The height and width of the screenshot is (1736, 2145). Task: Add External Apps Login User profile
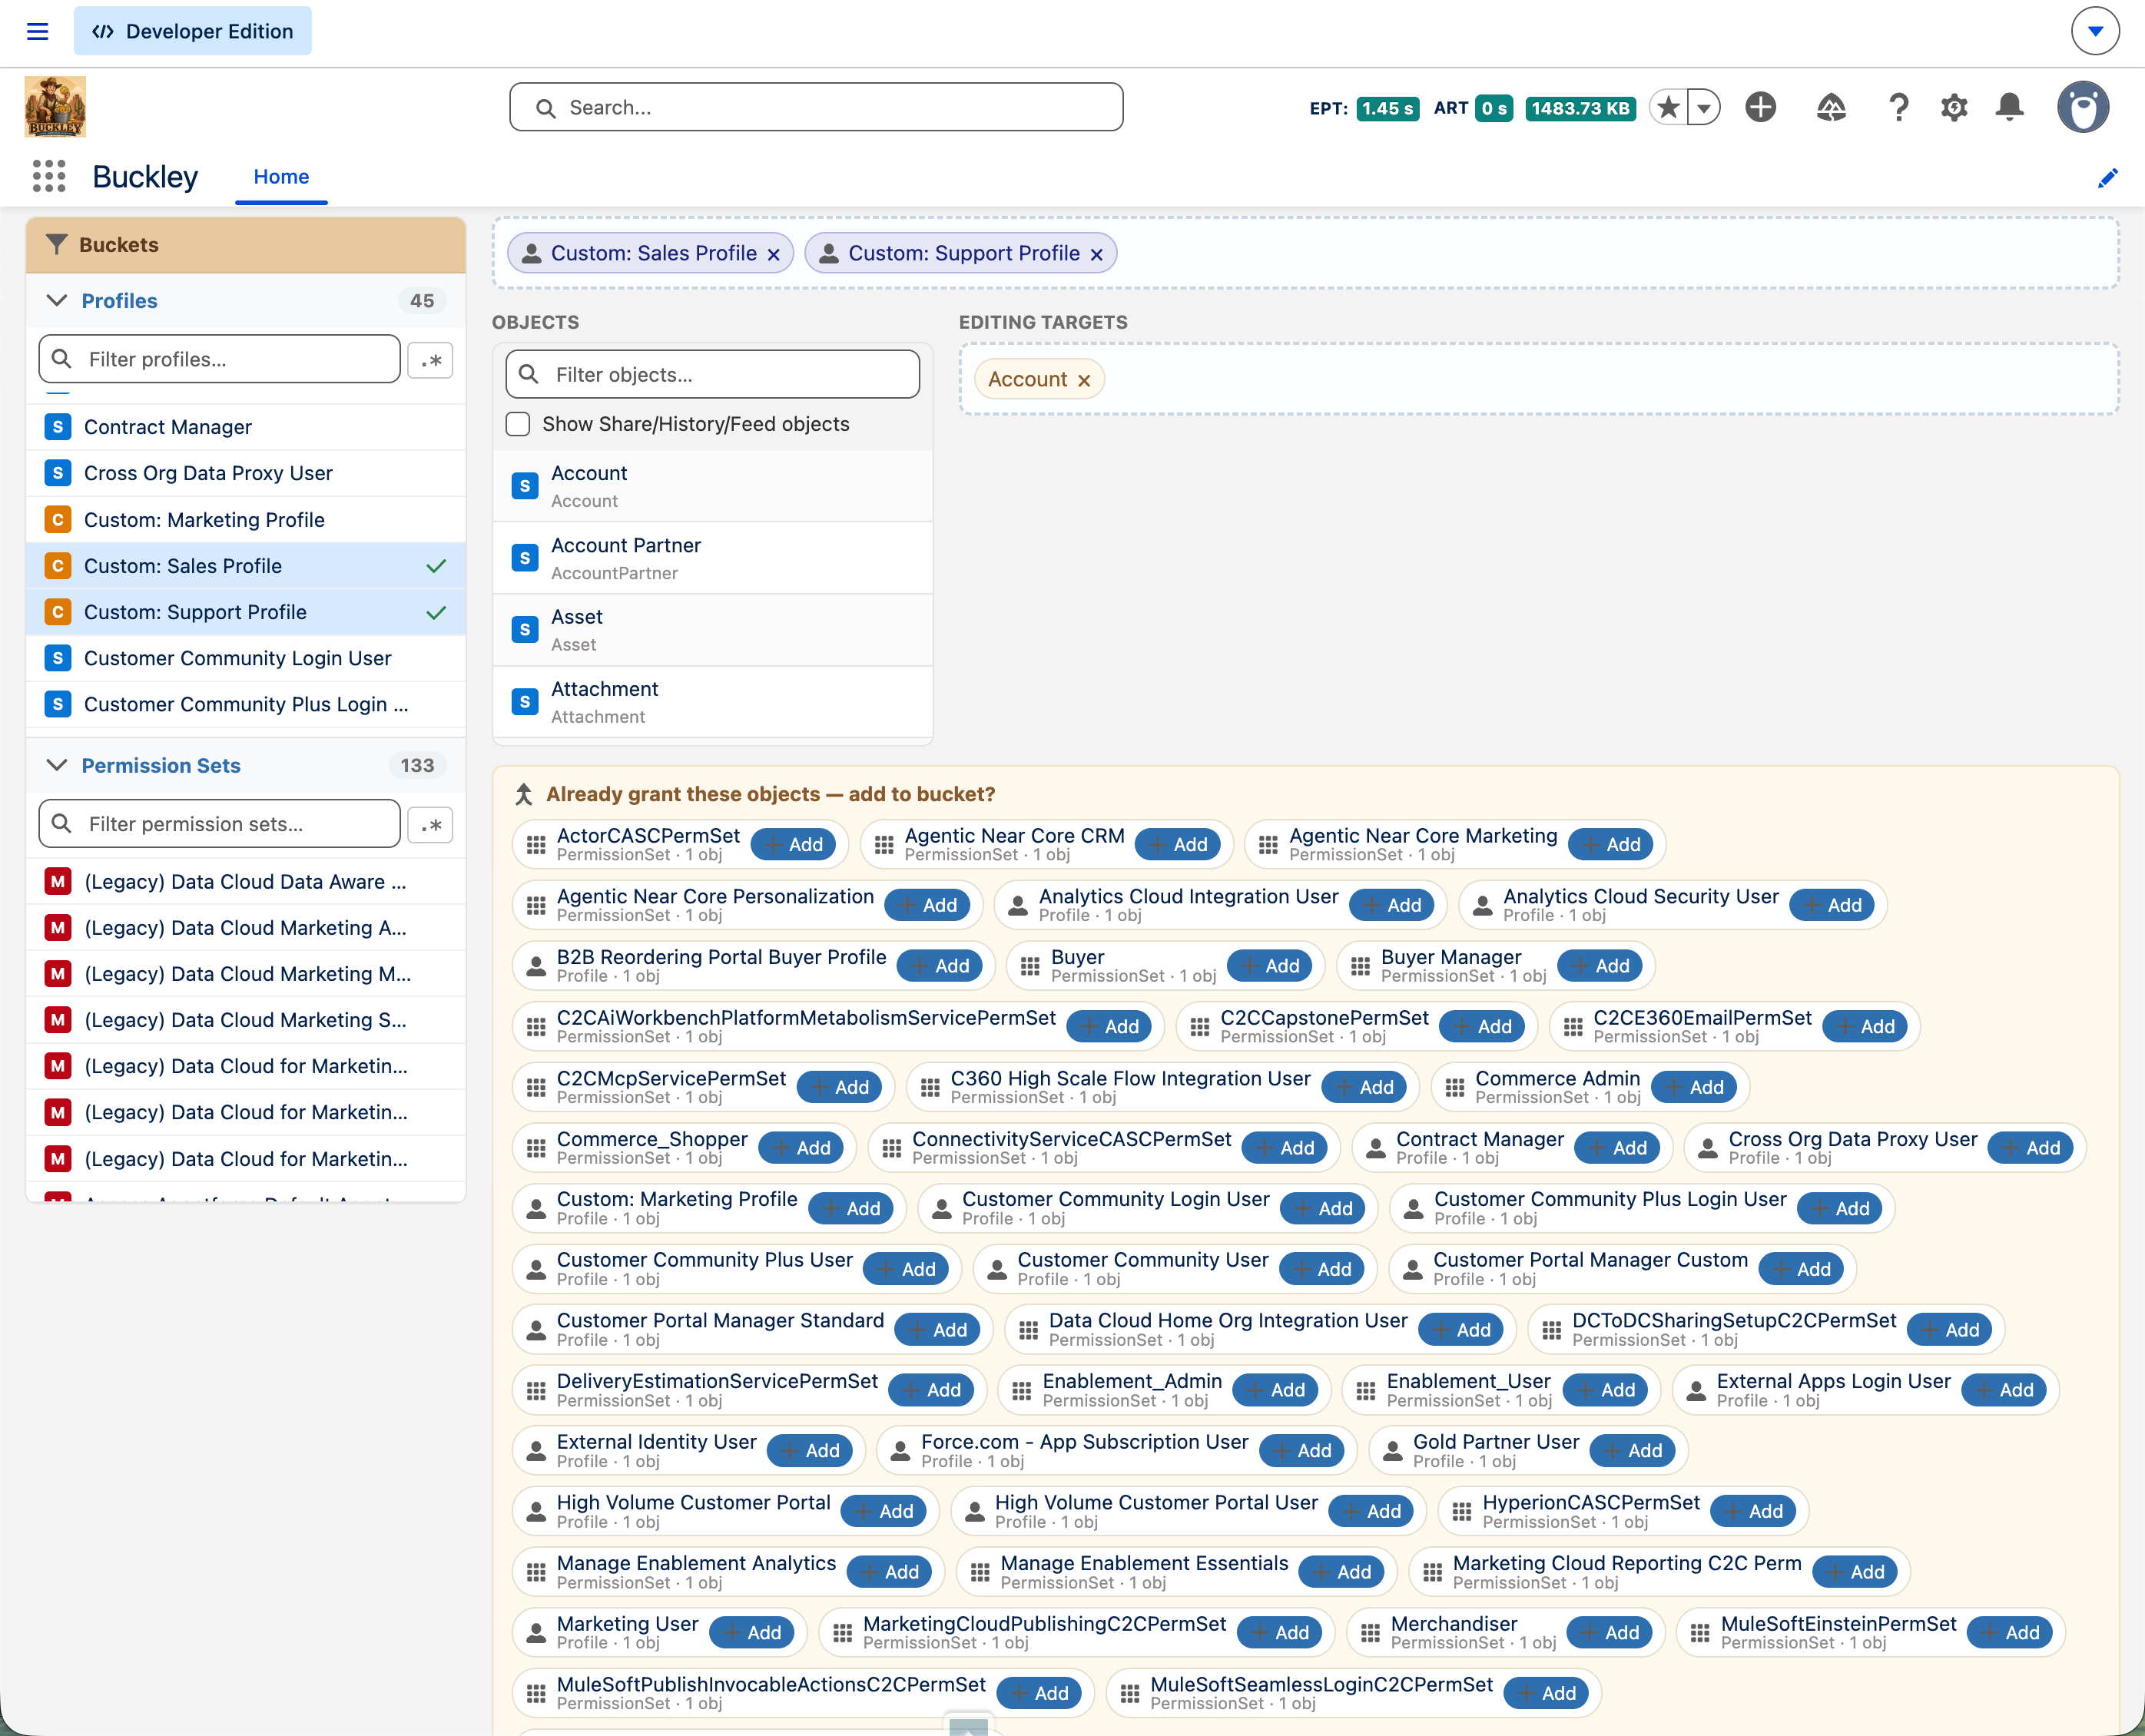tap(2003, 1390)
